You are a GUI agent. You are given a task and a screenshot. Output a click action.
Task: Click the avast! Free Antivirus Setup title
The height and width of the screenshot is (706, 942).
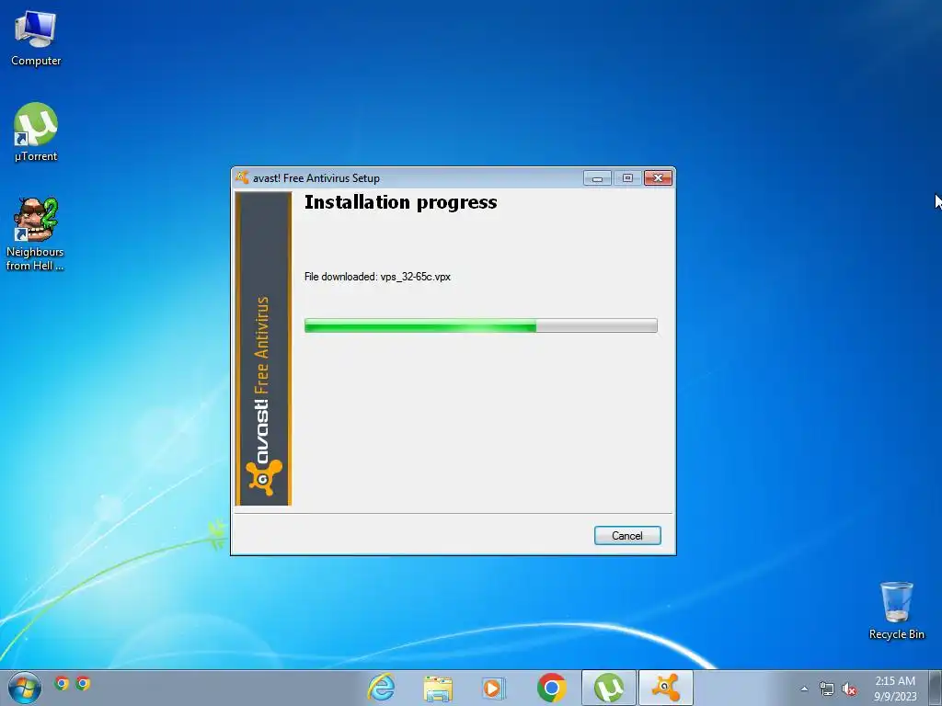316,178
